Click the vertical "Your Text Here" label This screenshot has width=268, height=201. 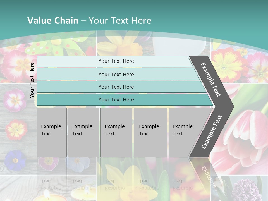click(32, 80)
